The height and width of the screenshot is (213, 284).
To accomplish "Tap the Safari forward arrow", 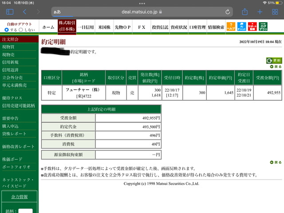I will (x=38, y=12).
